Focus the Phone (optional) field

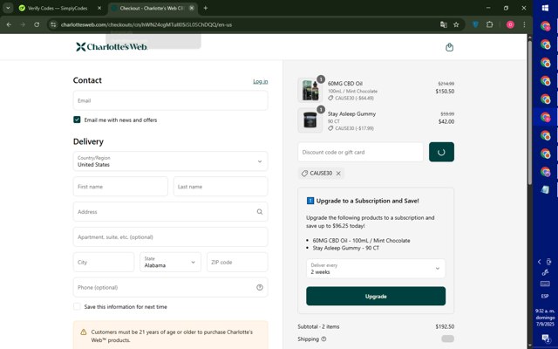[171, 287]
